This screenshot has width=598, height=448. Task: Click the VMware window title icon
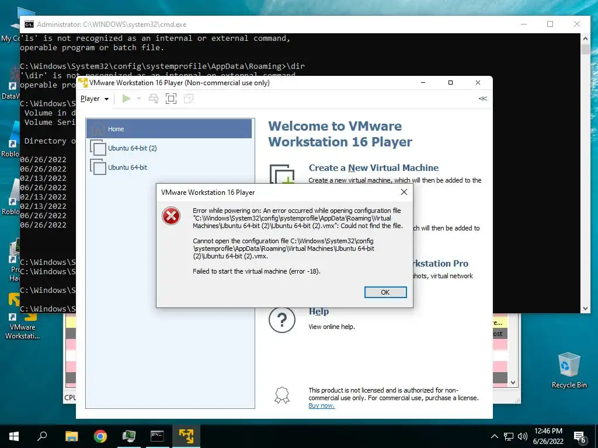tap(83, 82)
